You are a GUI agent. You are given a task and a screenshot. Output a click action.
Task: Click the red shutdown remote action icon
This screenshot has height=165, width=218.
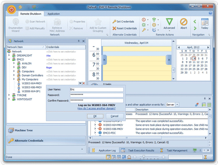(x=144, y=20)
